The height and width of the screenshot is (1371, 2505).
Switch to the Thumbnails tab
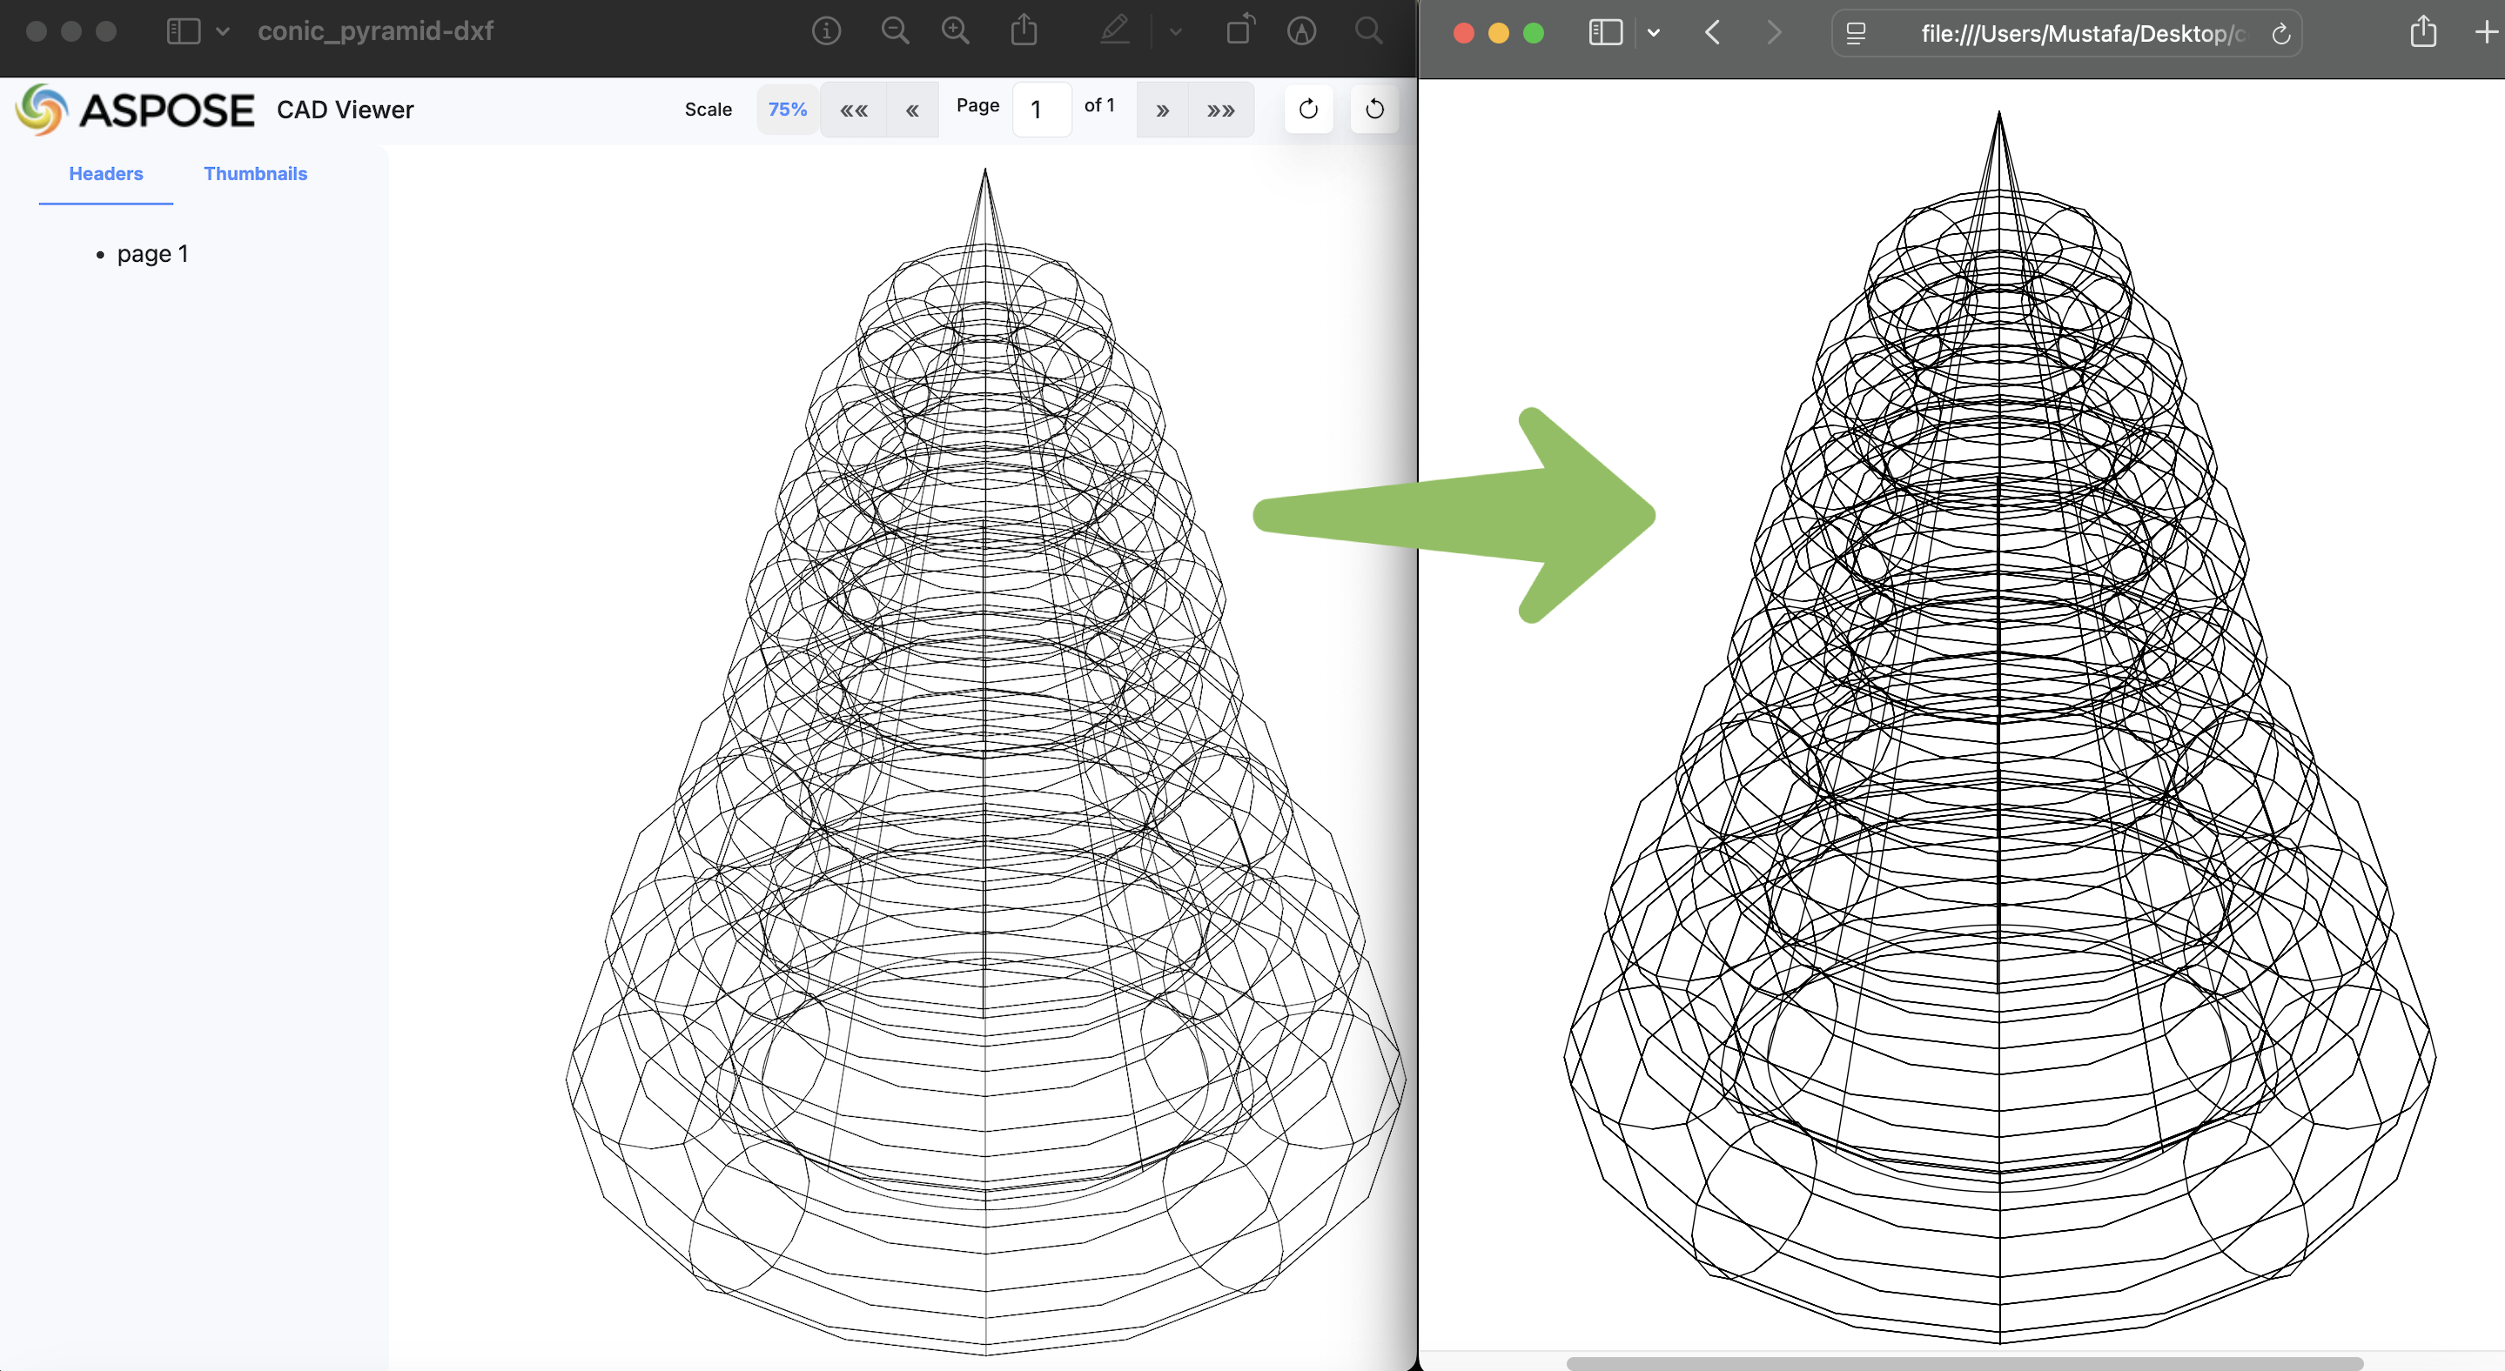[255, 174]
